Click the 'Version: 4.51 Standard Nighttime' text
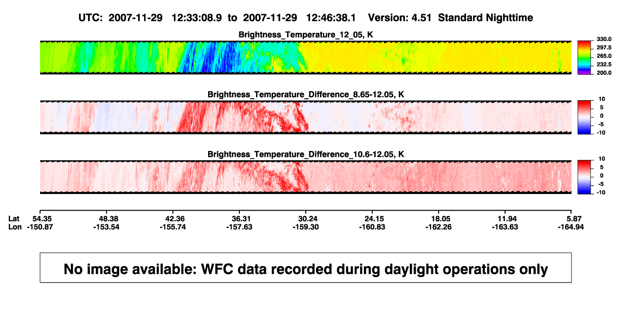This screenshot has width=635, height=326. (x=450, y=18)
